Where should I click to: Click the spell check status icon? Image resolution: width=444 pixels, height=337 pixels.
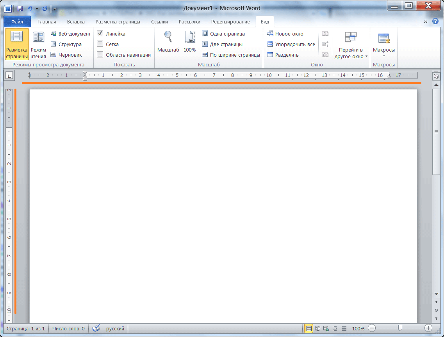96,328
